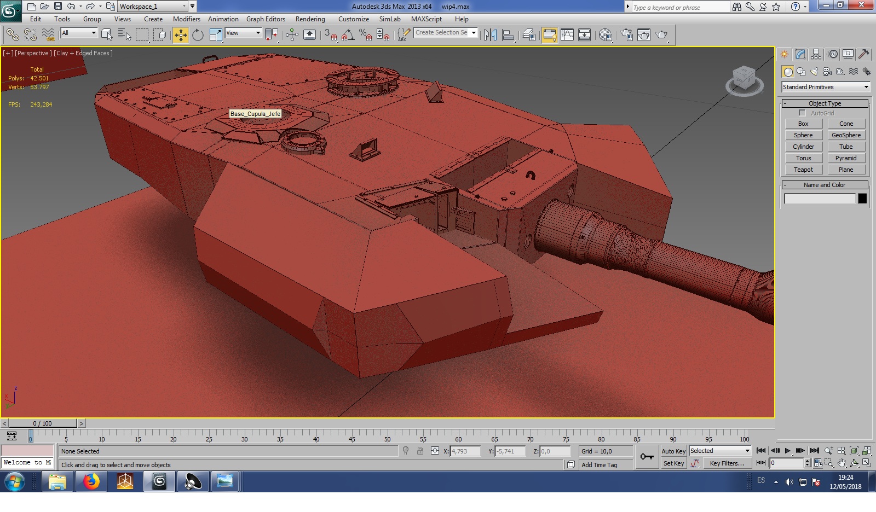Switch to the Modify command panel
The image size is (876, 512).
pos(800,54)
